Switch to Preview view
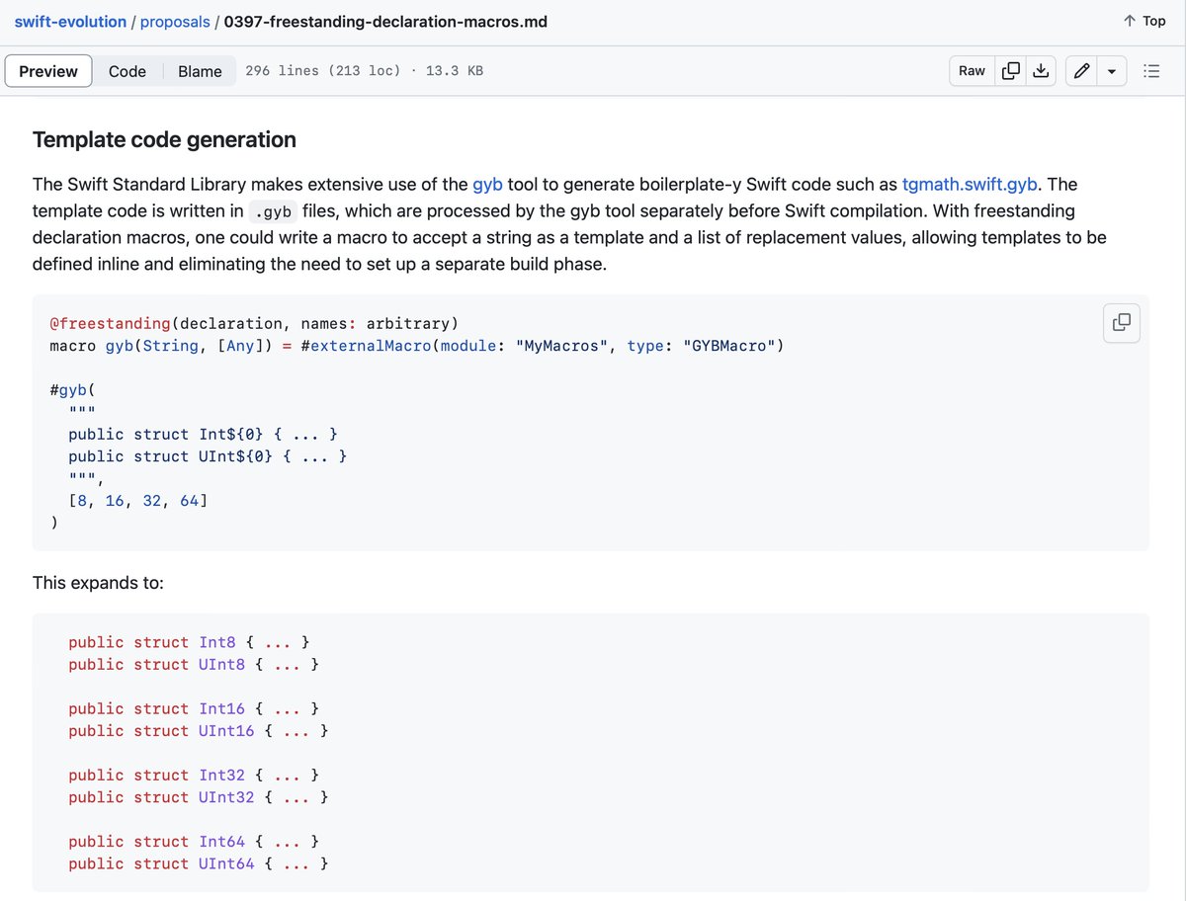Viewport: 1186px width, 901px height. [48, 71]
